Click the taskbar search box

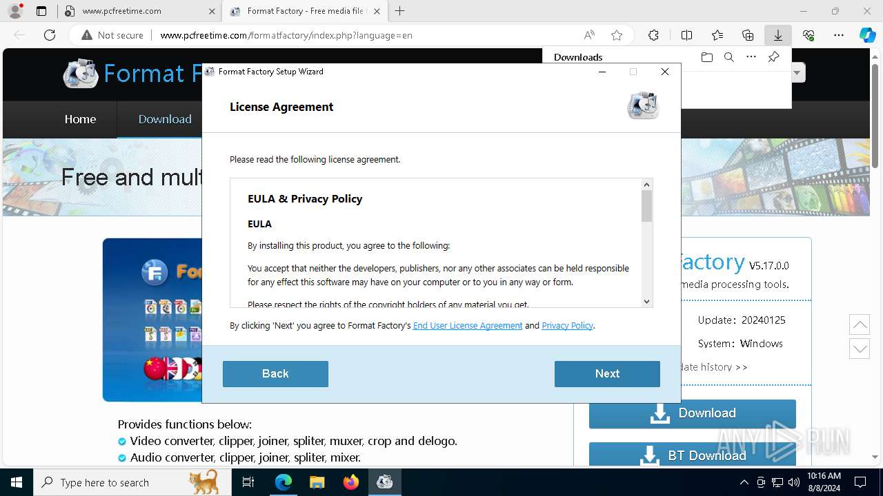[132, 482]
